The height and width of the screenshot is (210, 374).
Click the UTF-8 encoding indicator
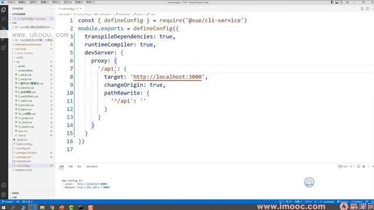point(308,202)
